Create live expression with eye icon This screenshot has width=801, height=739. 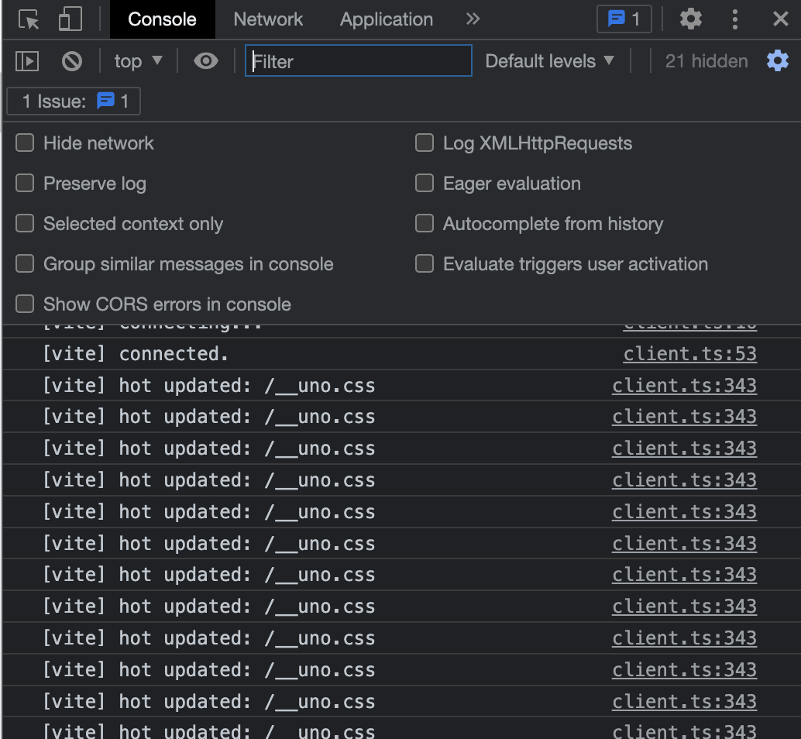click(205, 61)
